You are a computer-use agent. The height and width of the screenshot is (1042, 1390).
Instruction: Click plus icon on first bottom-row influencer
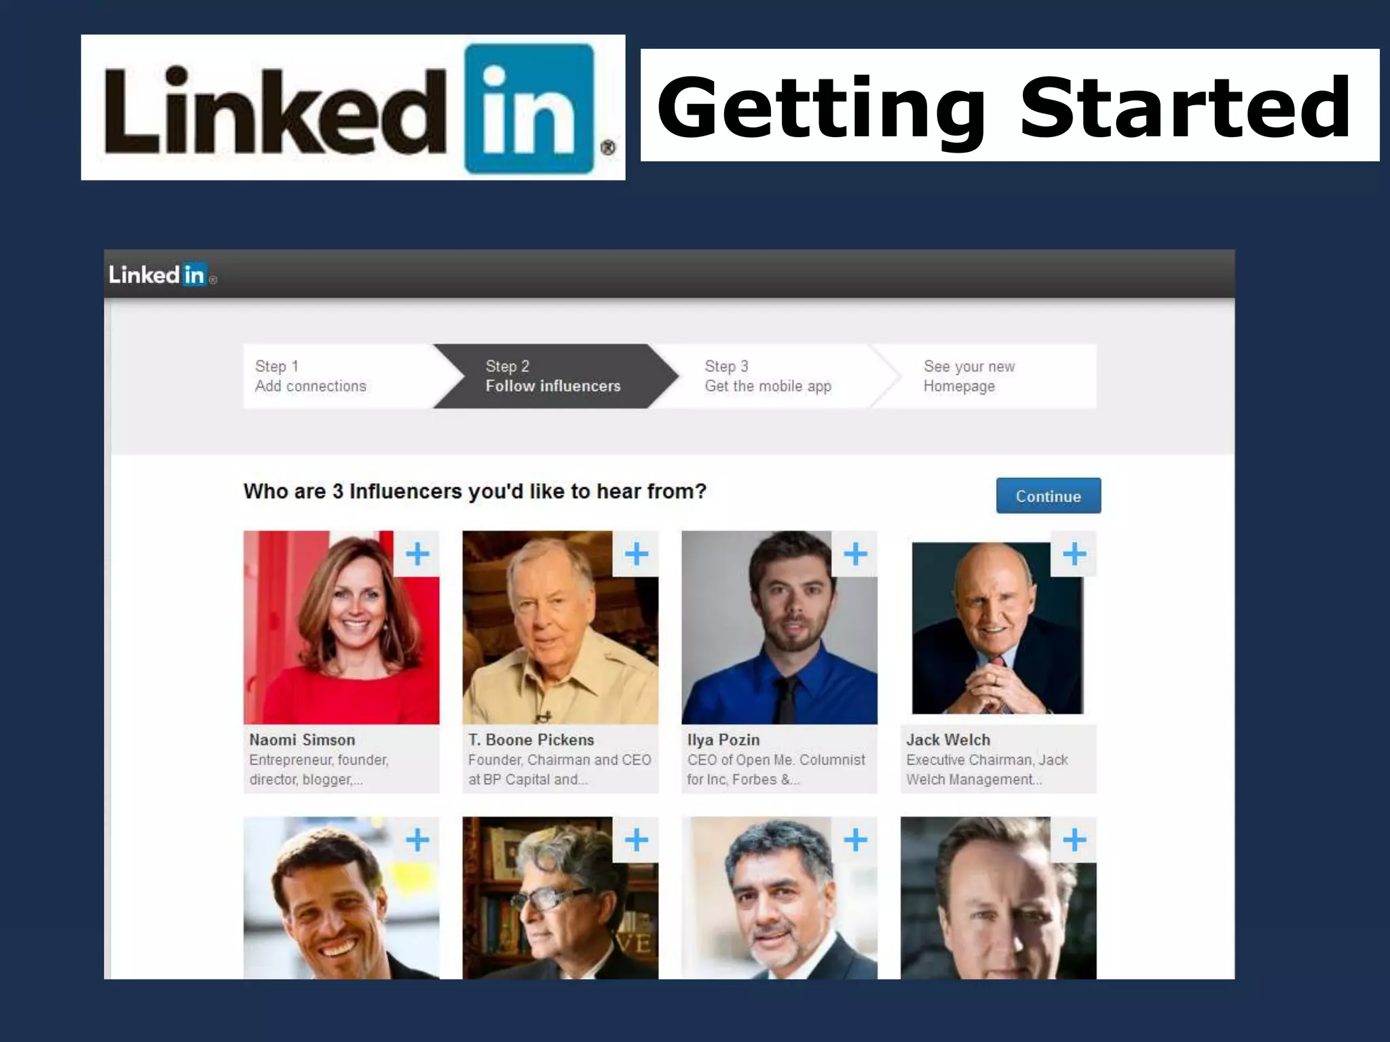coord(417,840)
